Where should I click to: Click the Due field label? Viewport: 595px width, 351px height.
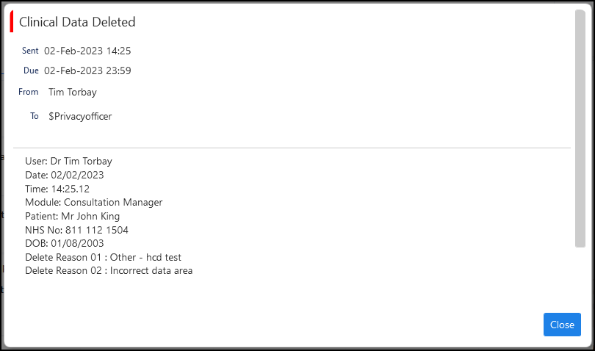(x=31, y=70)
